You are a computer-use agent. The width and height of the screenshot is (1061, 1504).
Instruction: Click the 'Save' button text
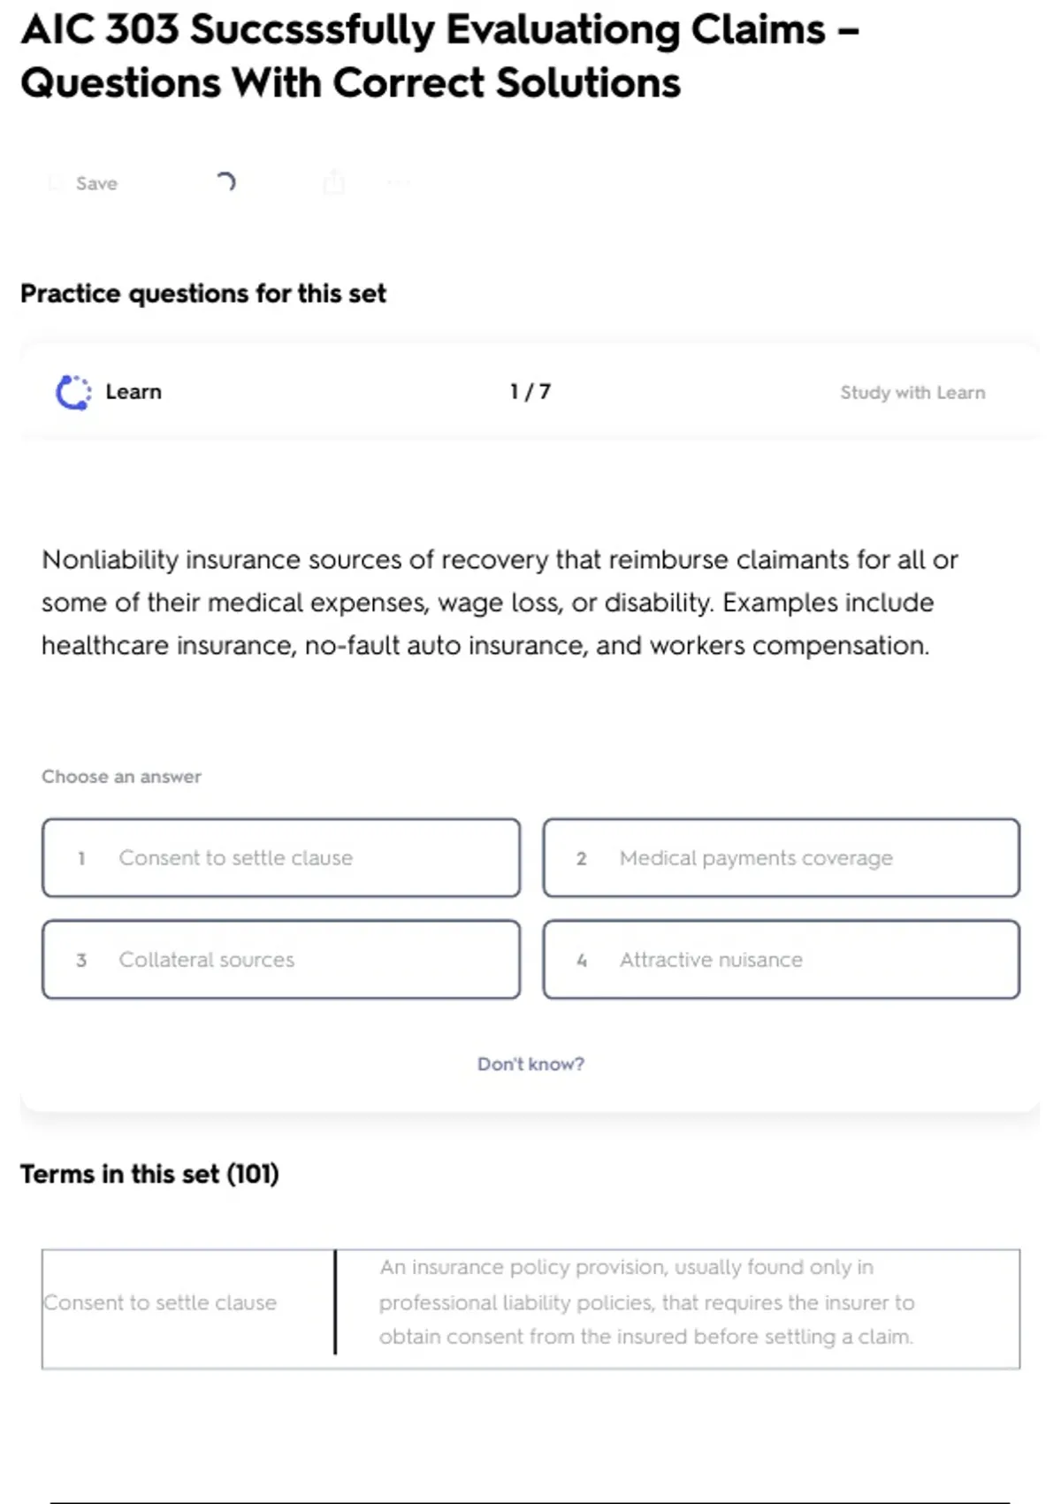pyautogui.click(x=96, y=183)
